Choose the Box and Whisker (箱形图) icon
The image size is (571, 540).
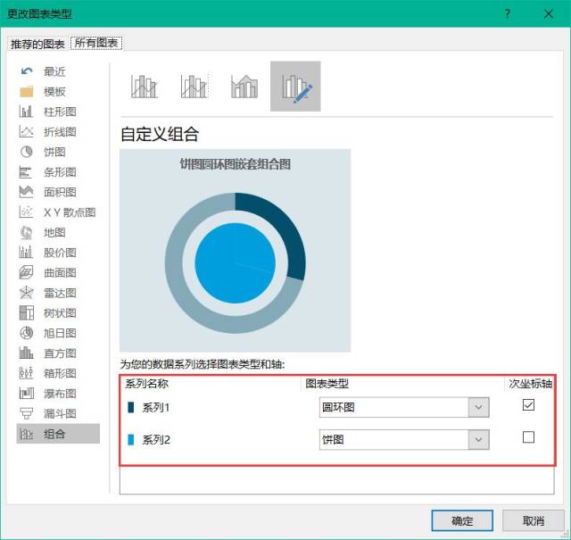point(26,373)
